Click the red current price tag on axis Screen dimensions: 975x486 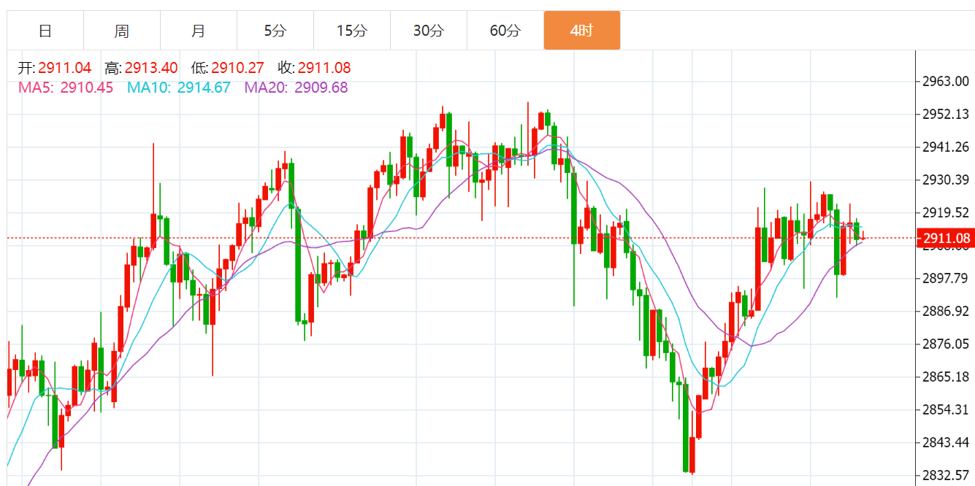click(946, 238)
